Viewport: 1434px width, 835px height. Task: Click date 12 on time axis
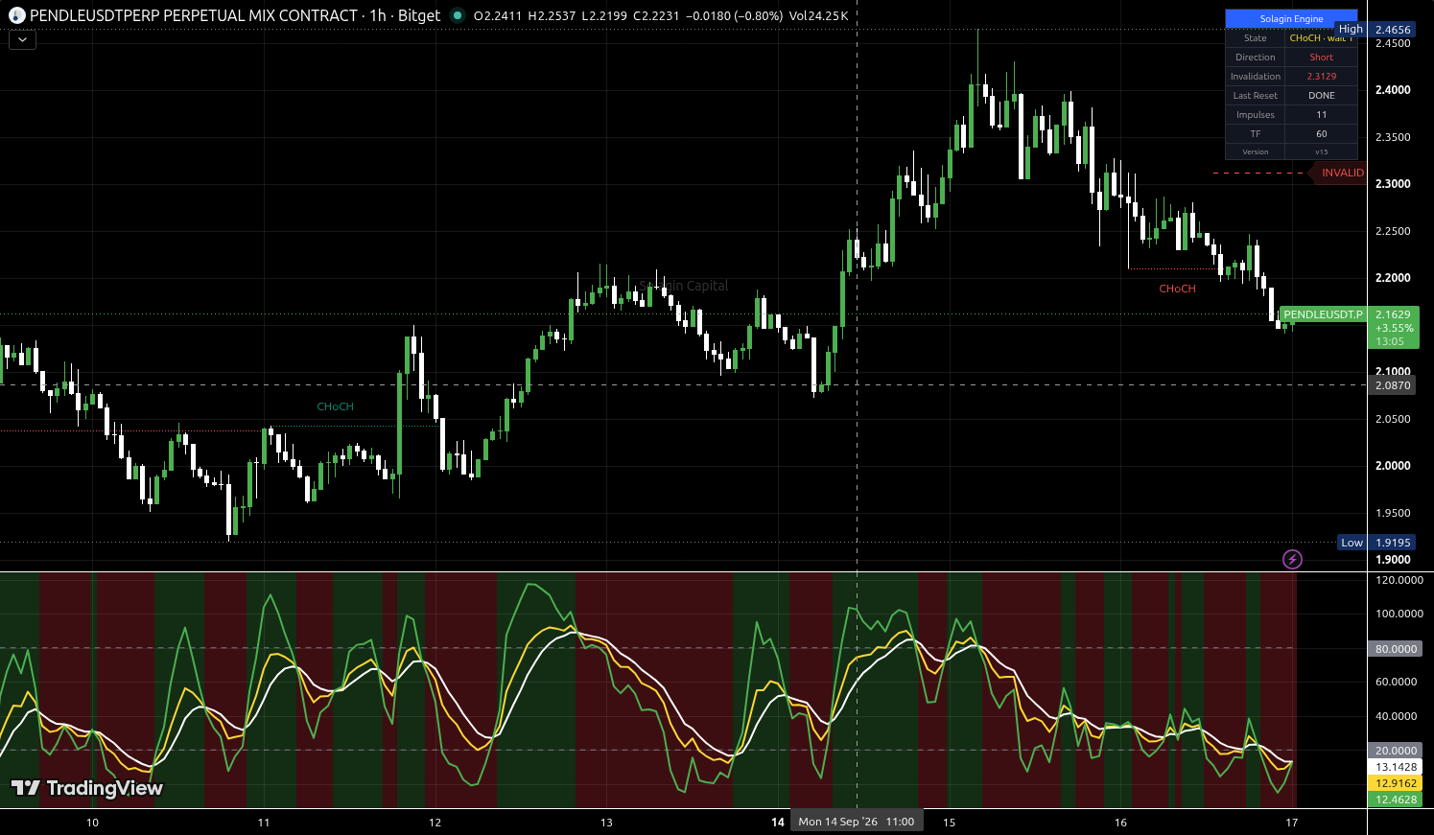435,823
